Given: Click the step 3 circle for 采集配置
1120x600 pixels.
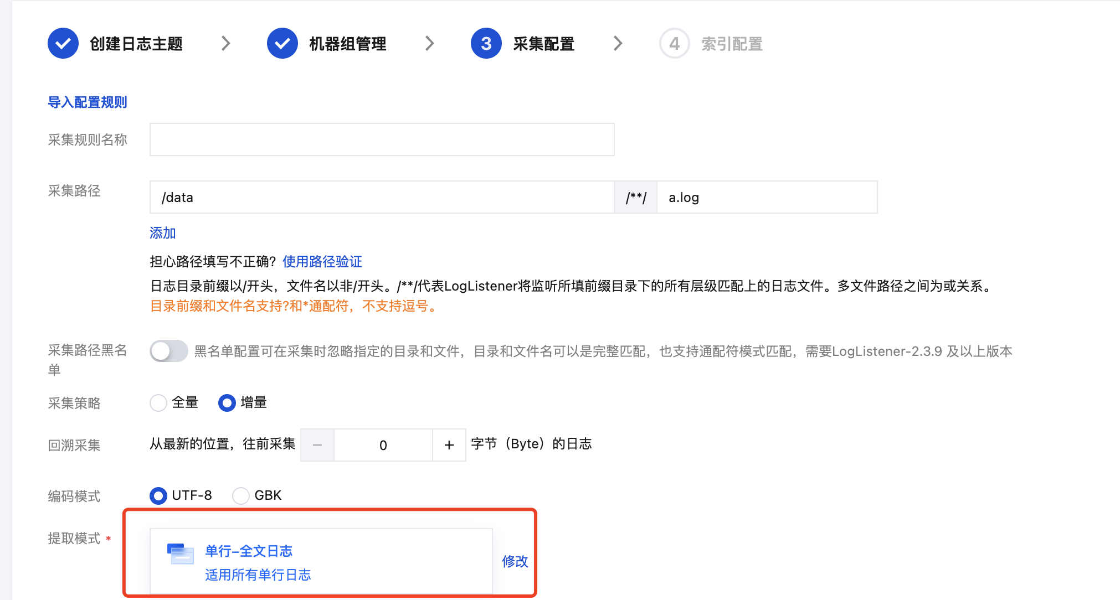Looking at the screenshot, I should [x=486, y=43].
